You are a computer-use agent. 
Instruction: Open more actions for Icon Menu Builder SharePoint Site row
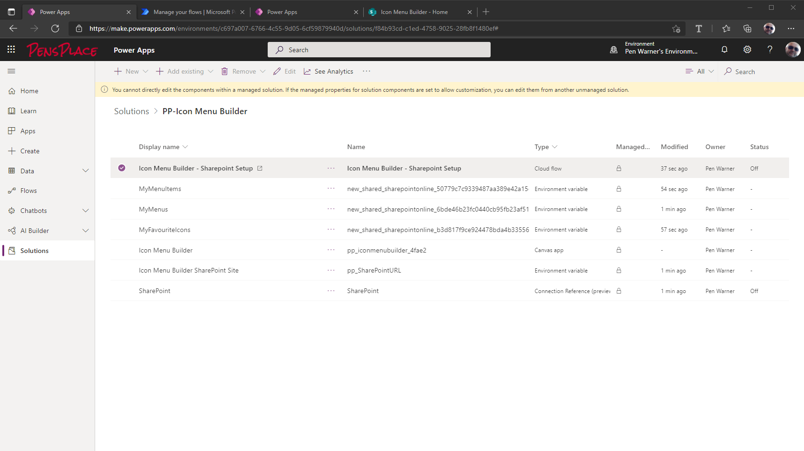point(331,270)
